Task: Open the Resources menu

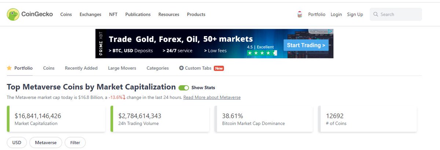Action: tap(169, 15)
